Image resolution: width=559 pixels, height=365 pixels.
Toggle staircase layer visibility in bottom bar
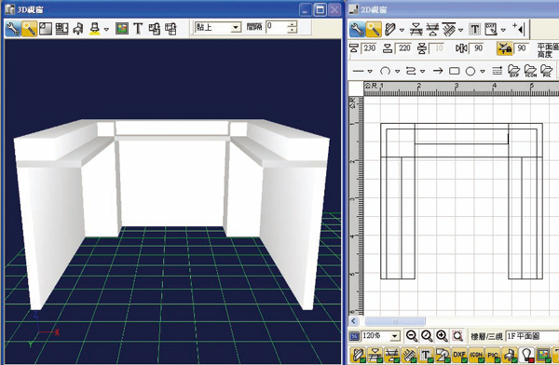click(x=408, y=355)
